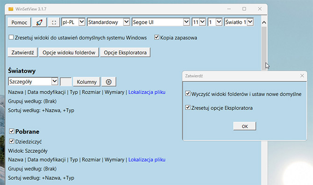Confirm with OK in Zatwierdź dialog
The width and height of the screenshot is (313, 185).
pyautogui.click(x=244, y=126)
